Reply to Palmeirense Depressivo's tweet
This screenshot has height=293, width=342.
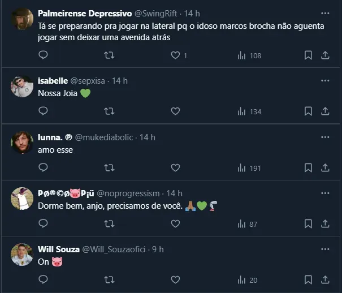coord(43,55)
